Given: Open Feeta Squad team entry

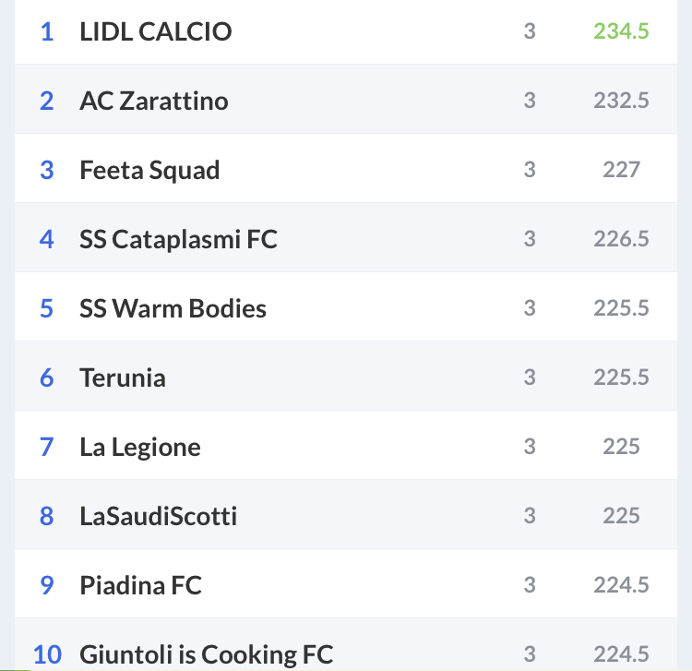Looking at the screenshot, I should tap(346, 168).
